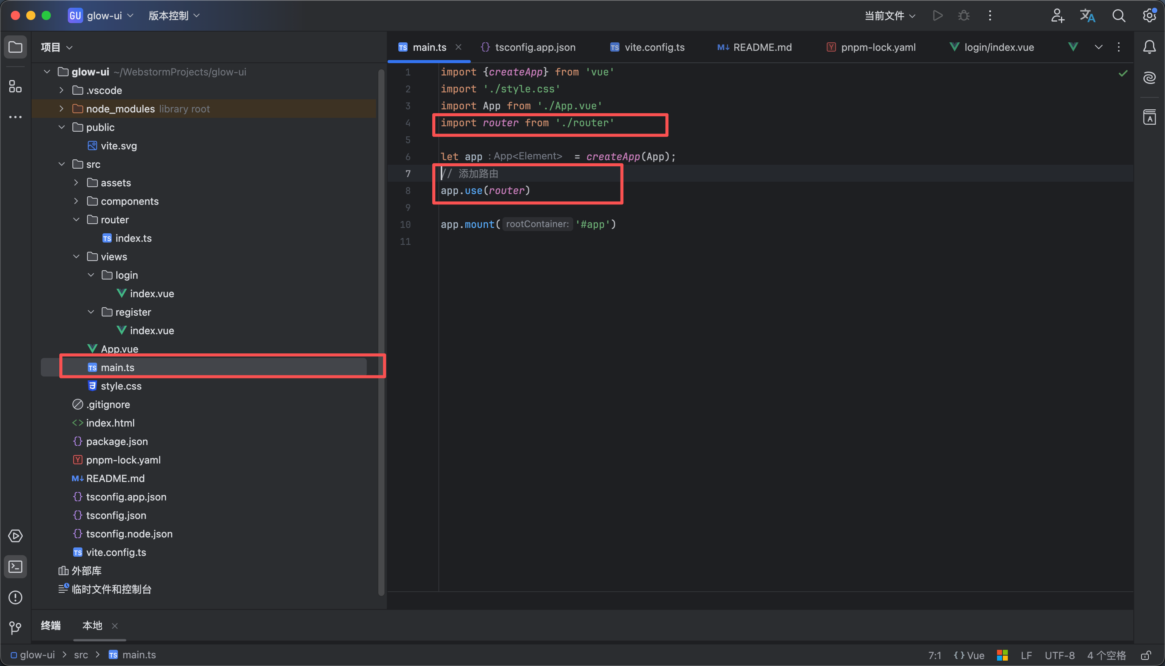Viewport: 1165px width, 666px height.
Task: Click the Run play button
Action: (x=937, y=15)
